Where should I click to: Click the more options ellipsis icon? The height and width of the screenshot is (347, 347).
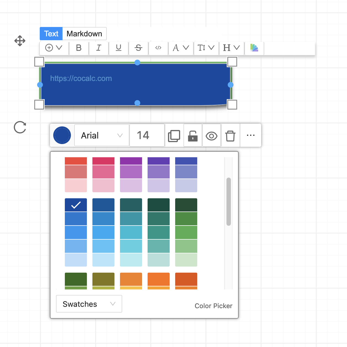pos(250,135)
